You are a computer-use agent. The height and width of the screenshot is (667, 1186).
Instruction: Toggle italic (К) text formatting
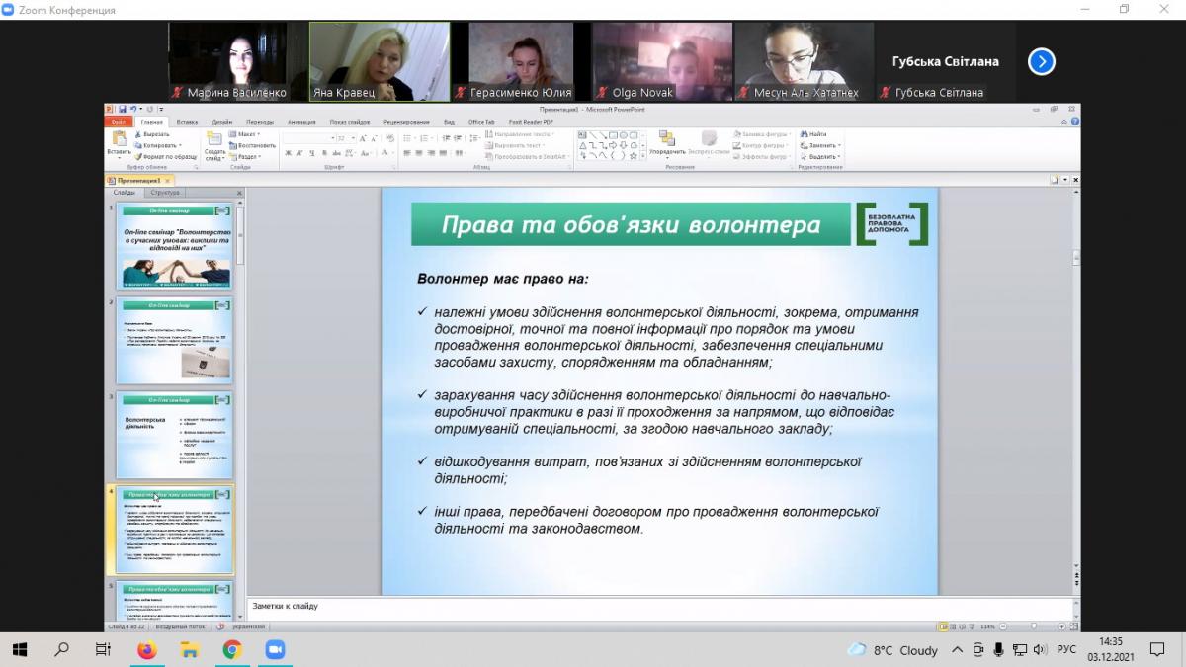300,153
